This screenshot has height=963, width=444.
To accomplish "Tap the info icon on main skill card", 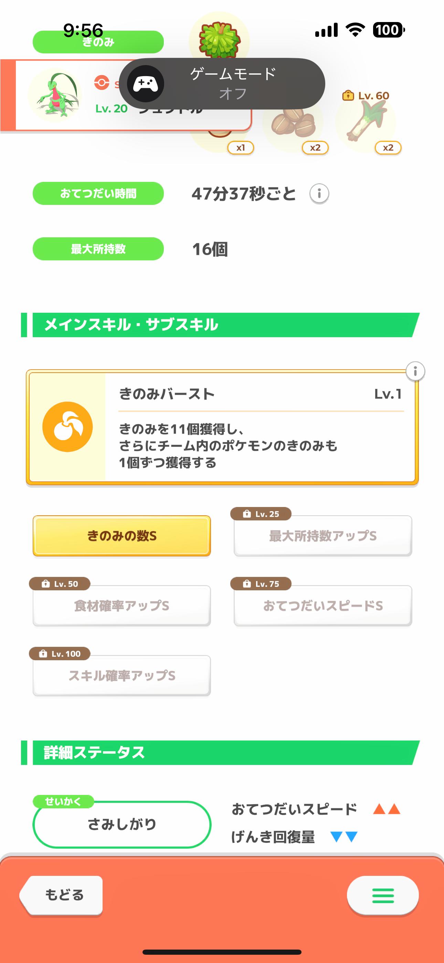I will (x=415, y=372).
